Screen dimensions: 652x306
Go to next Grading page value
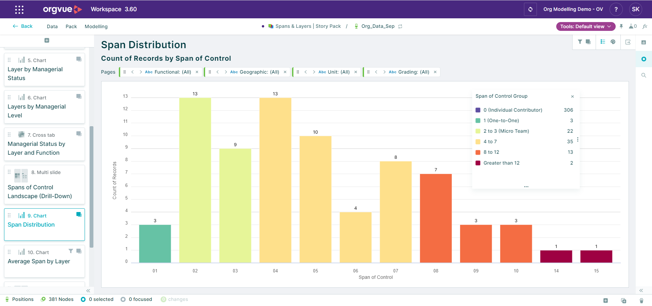[x=384, y=72]
